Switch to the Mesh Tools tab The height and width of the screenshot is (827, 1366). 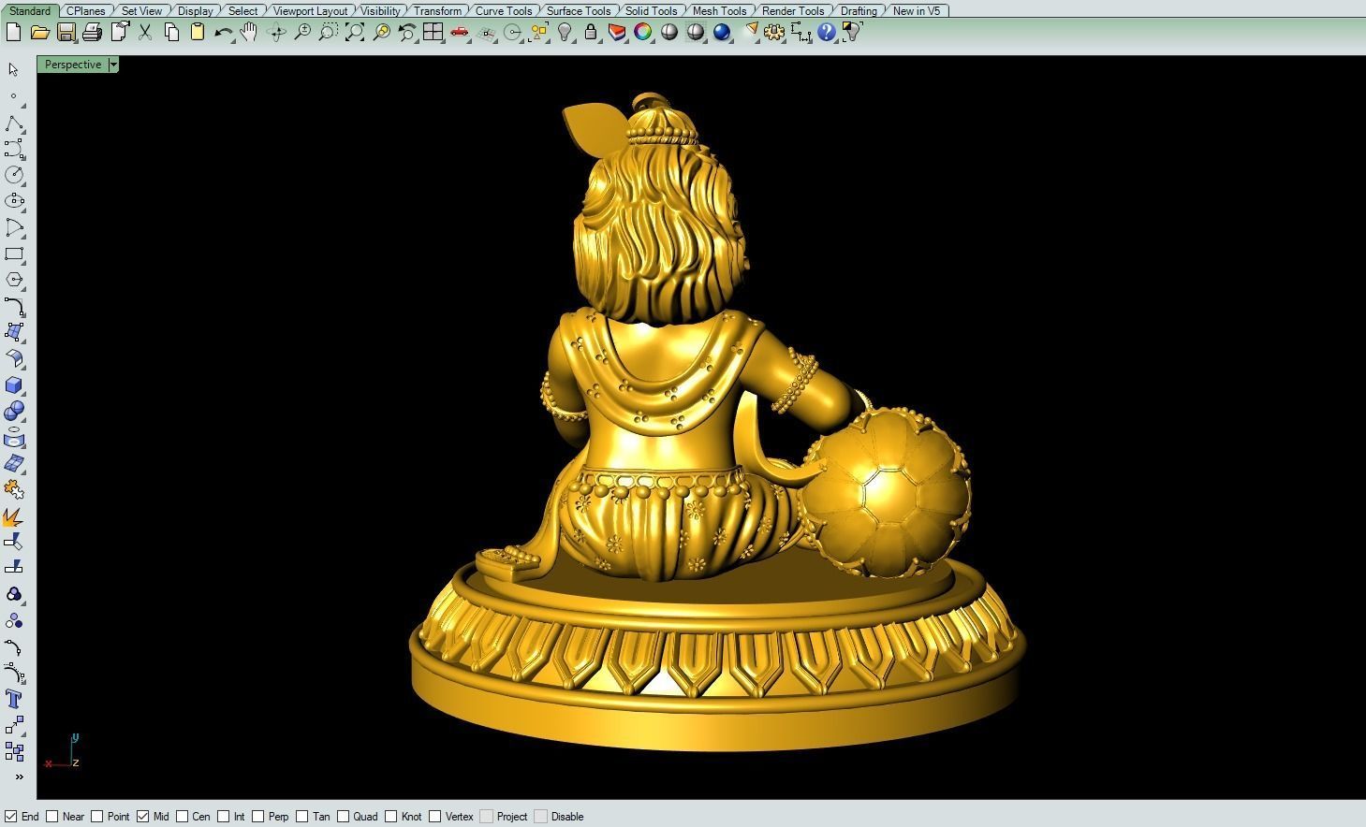[x=720, y=11]
